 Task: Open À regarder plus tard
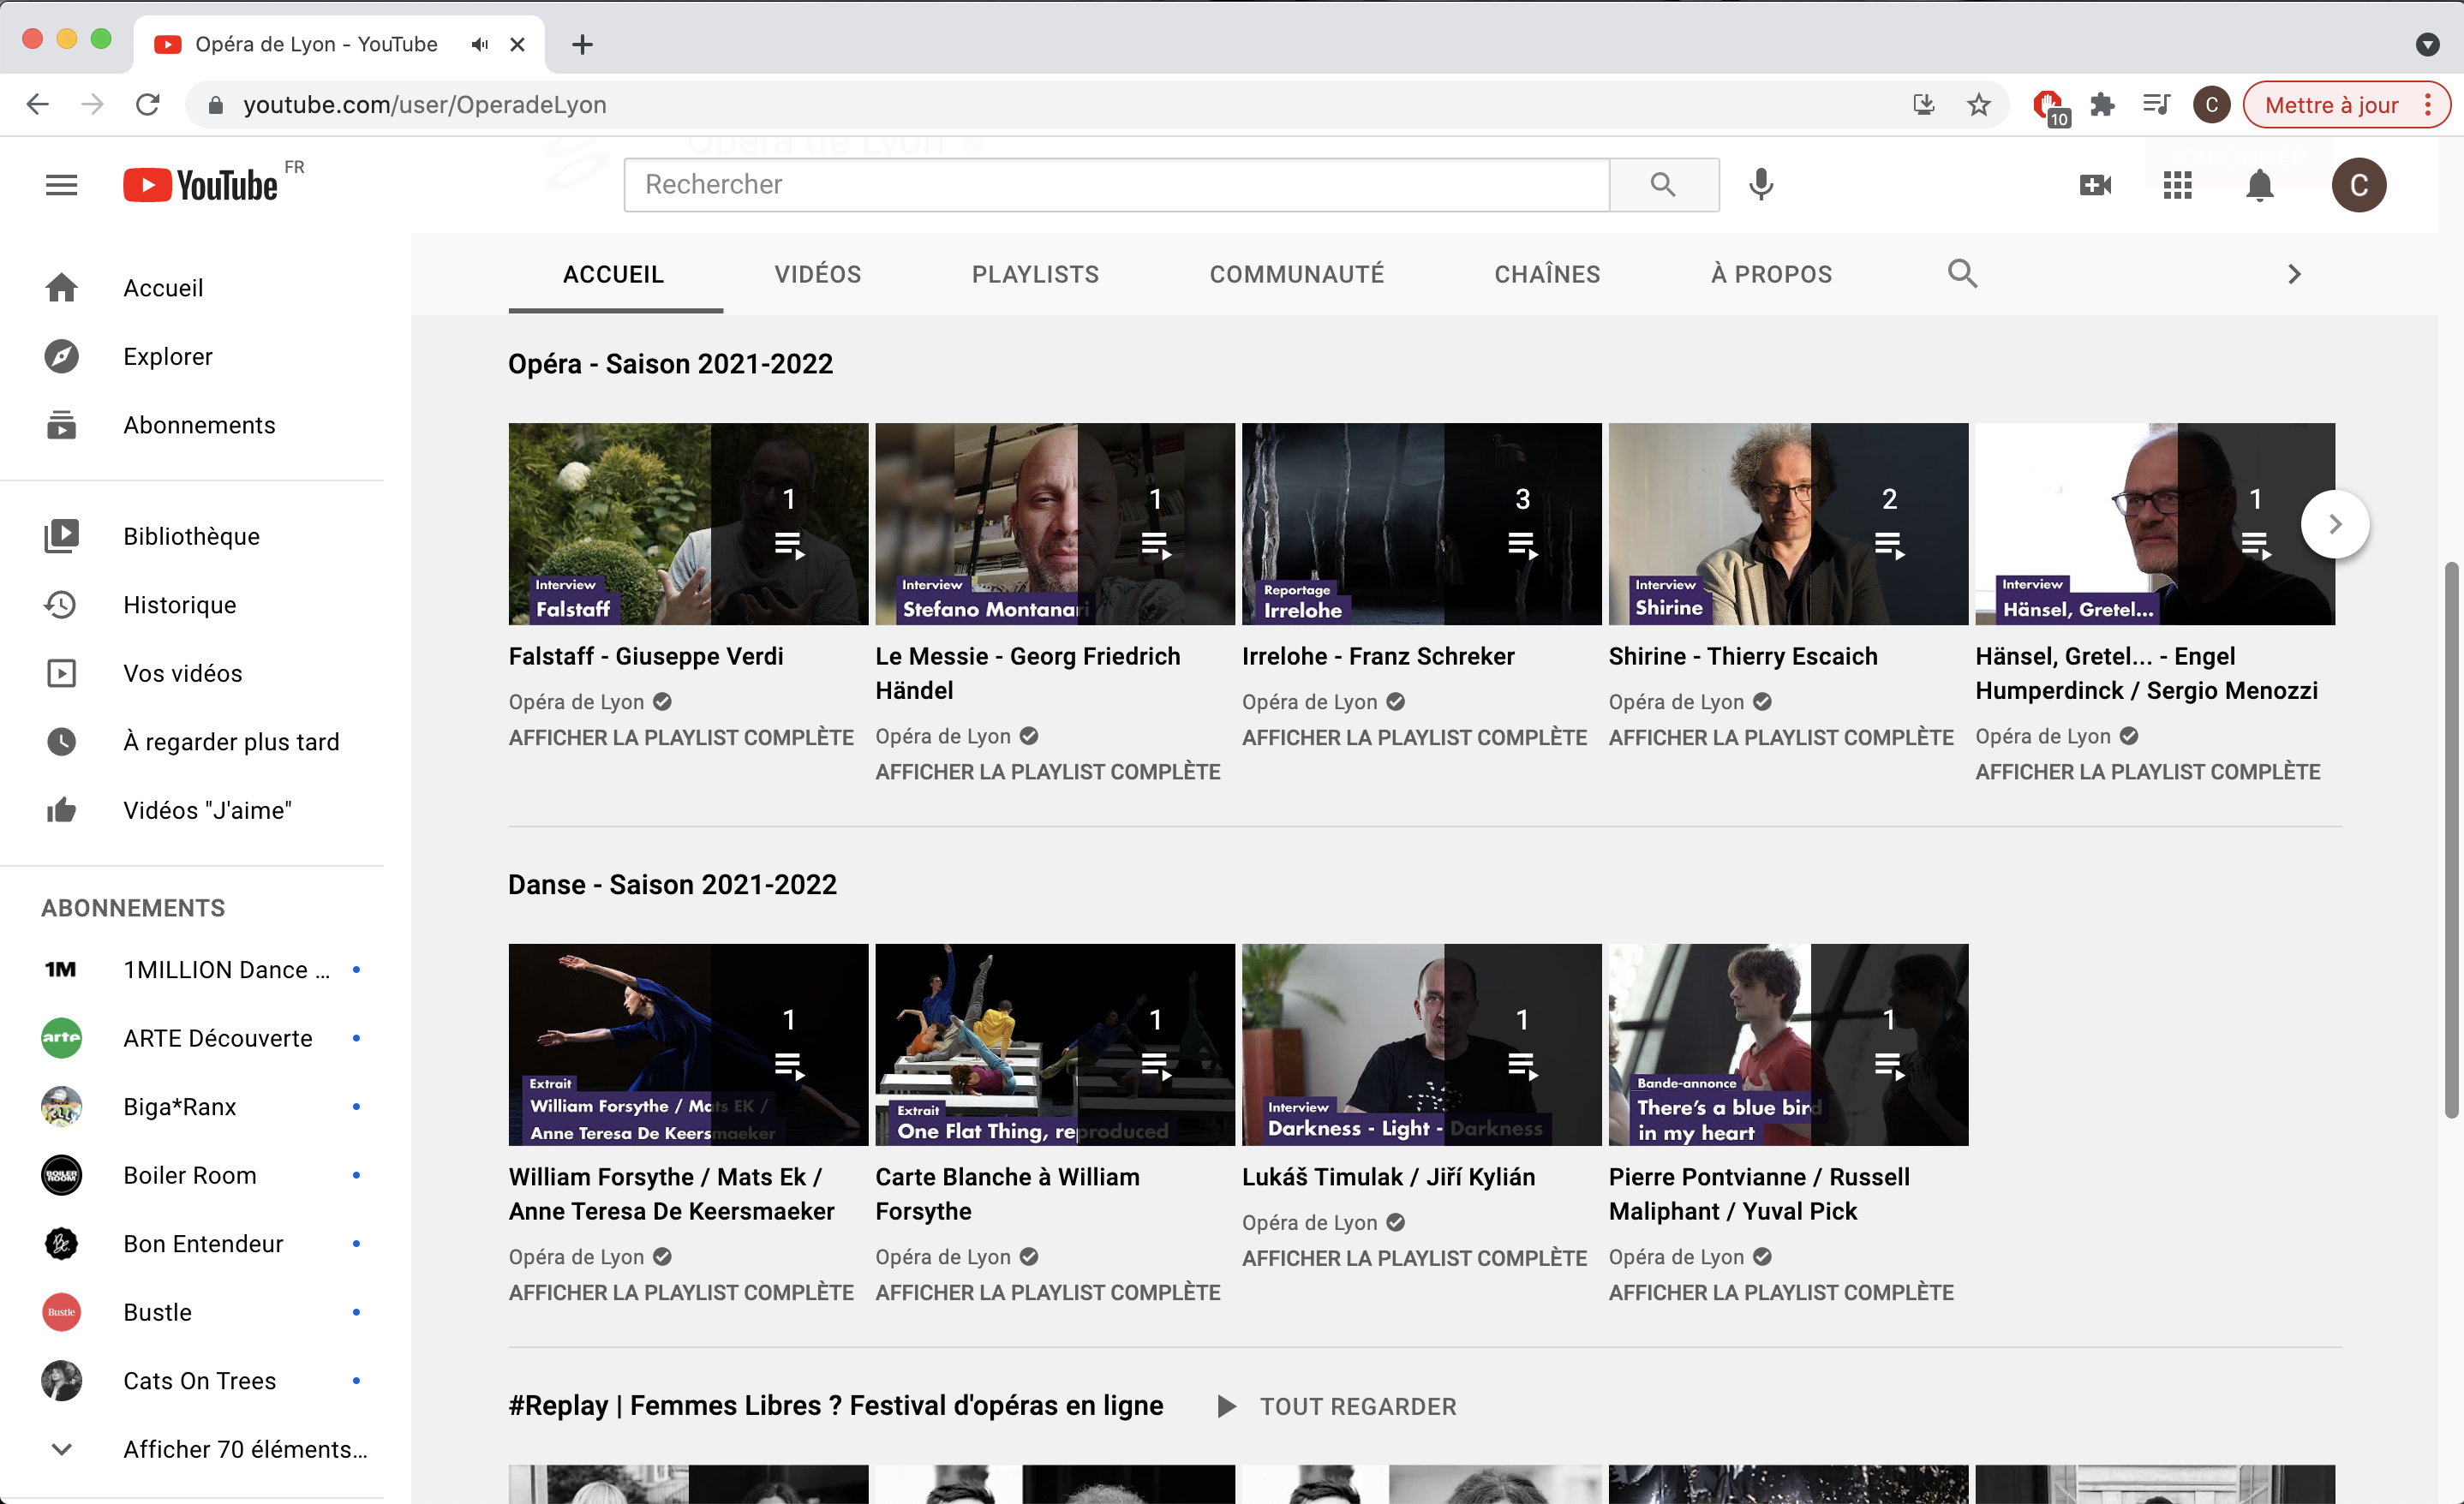click(x=192, y=742)
